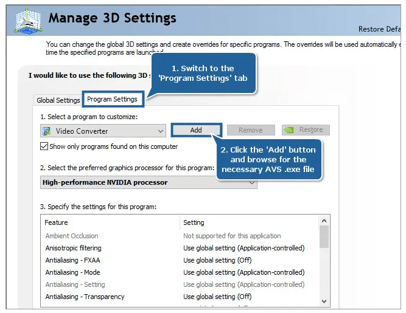Viewport: 406px width, 313px height.
Task: Click the Anisotropic filtering setting value
Action: coord(244,248)
